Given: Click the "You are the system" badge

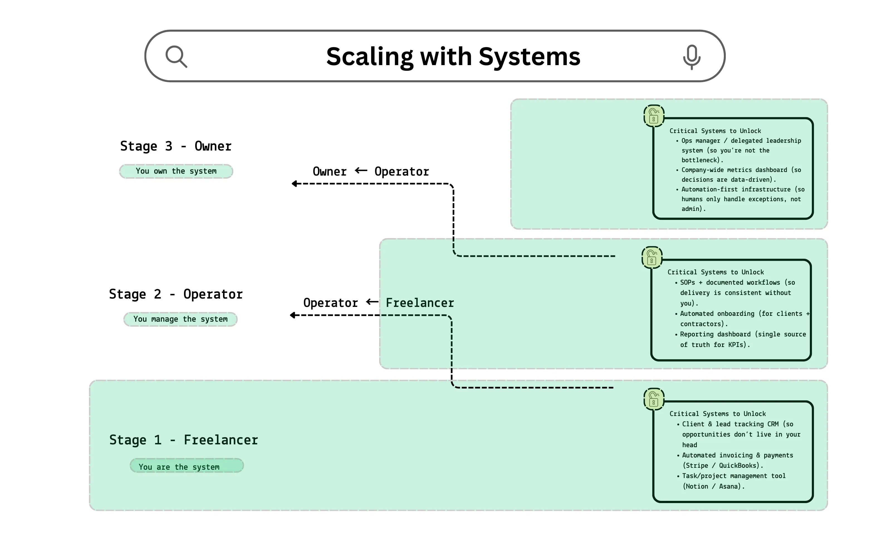Looking at the screenshot, I should point(186,466).
